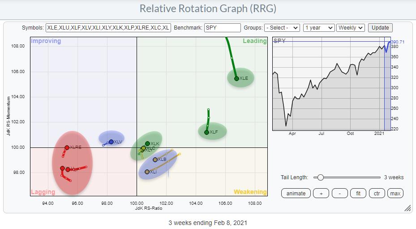Click the resize grip at chart corner
Viewport: 416px width, 229px height.
[x=407, y=208]
